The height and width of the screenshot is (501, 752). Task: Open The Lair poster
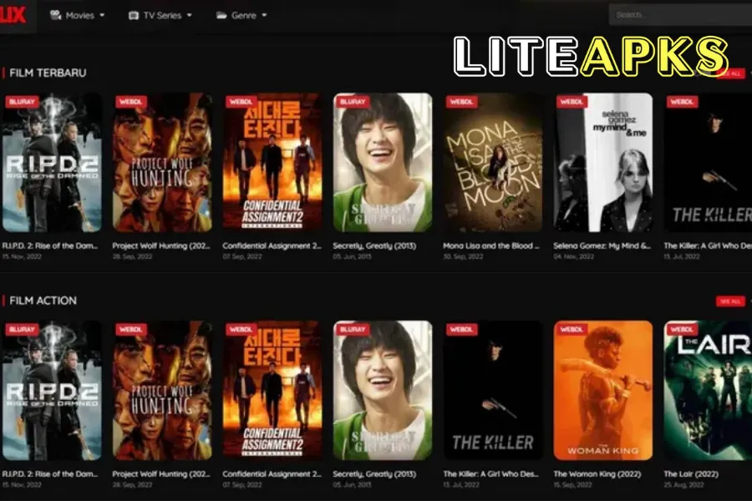708,391
